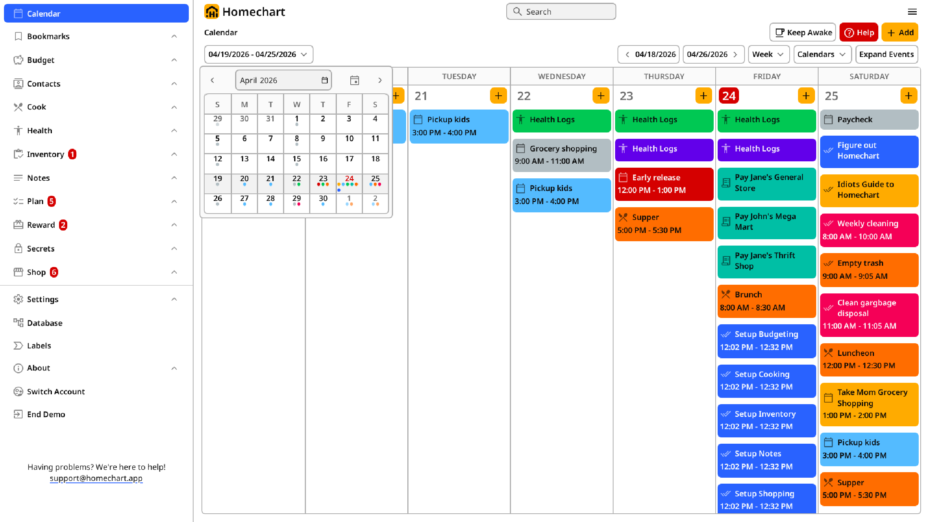The image size is (929, 522).
Task: Open Inventory in the sidebar
Action: 96,154
